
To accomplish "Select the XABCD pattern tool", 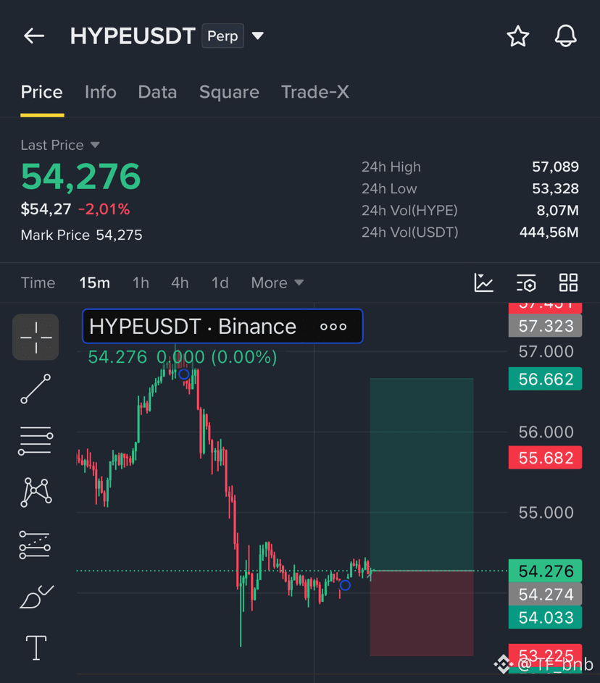I will (36, 493).
